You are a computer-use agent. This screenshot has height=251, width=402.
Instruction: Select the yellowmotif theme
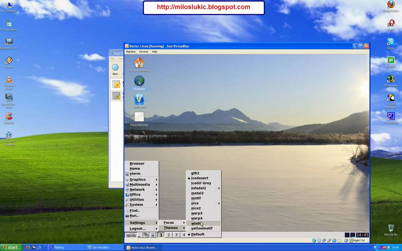[x=201, y=228]
